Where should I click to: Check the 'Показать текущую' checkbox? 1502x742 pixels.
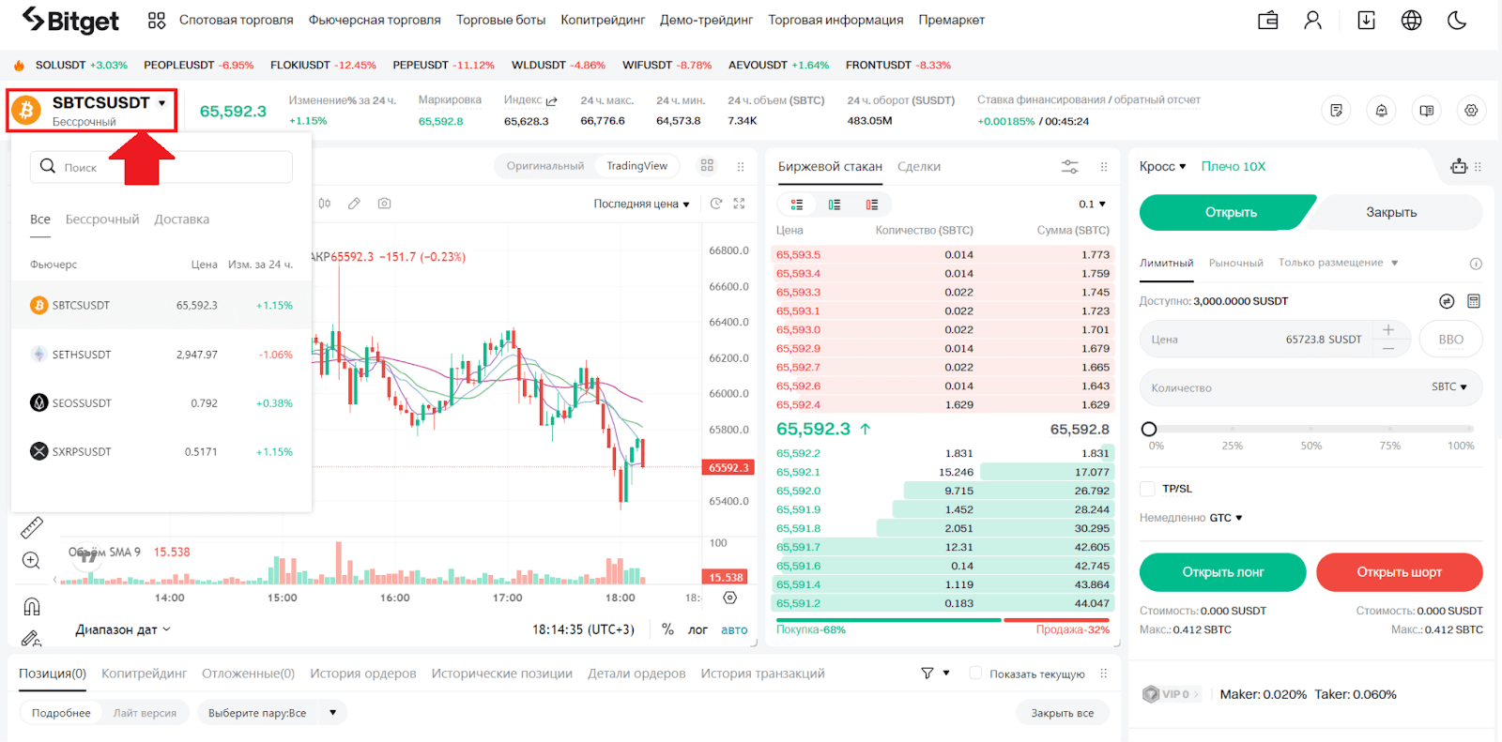coord(975,674)
